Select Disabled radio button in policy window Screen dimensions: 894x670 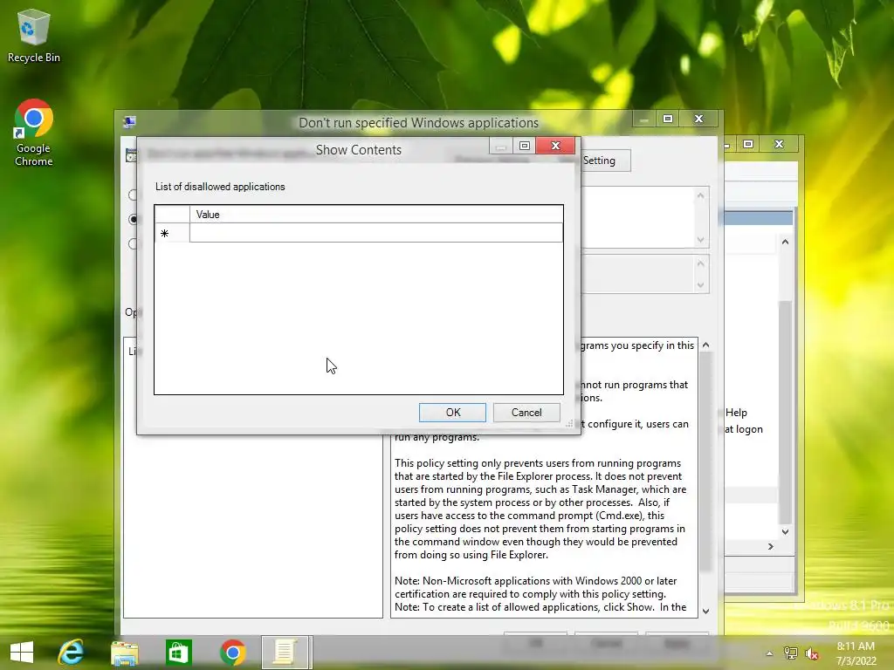click(x=133, y=244)
